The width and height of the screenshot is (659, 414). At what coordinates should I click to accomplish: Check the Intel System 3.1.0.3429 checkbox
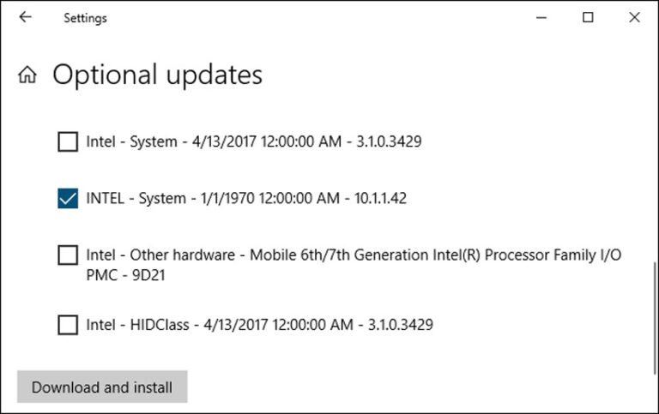pos(68,141)
